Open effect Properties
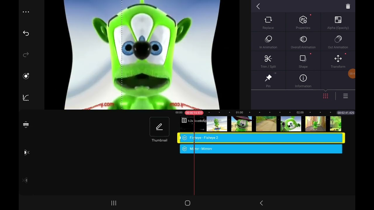The height and width of the screenshot is (210, 374). point(303,22)
